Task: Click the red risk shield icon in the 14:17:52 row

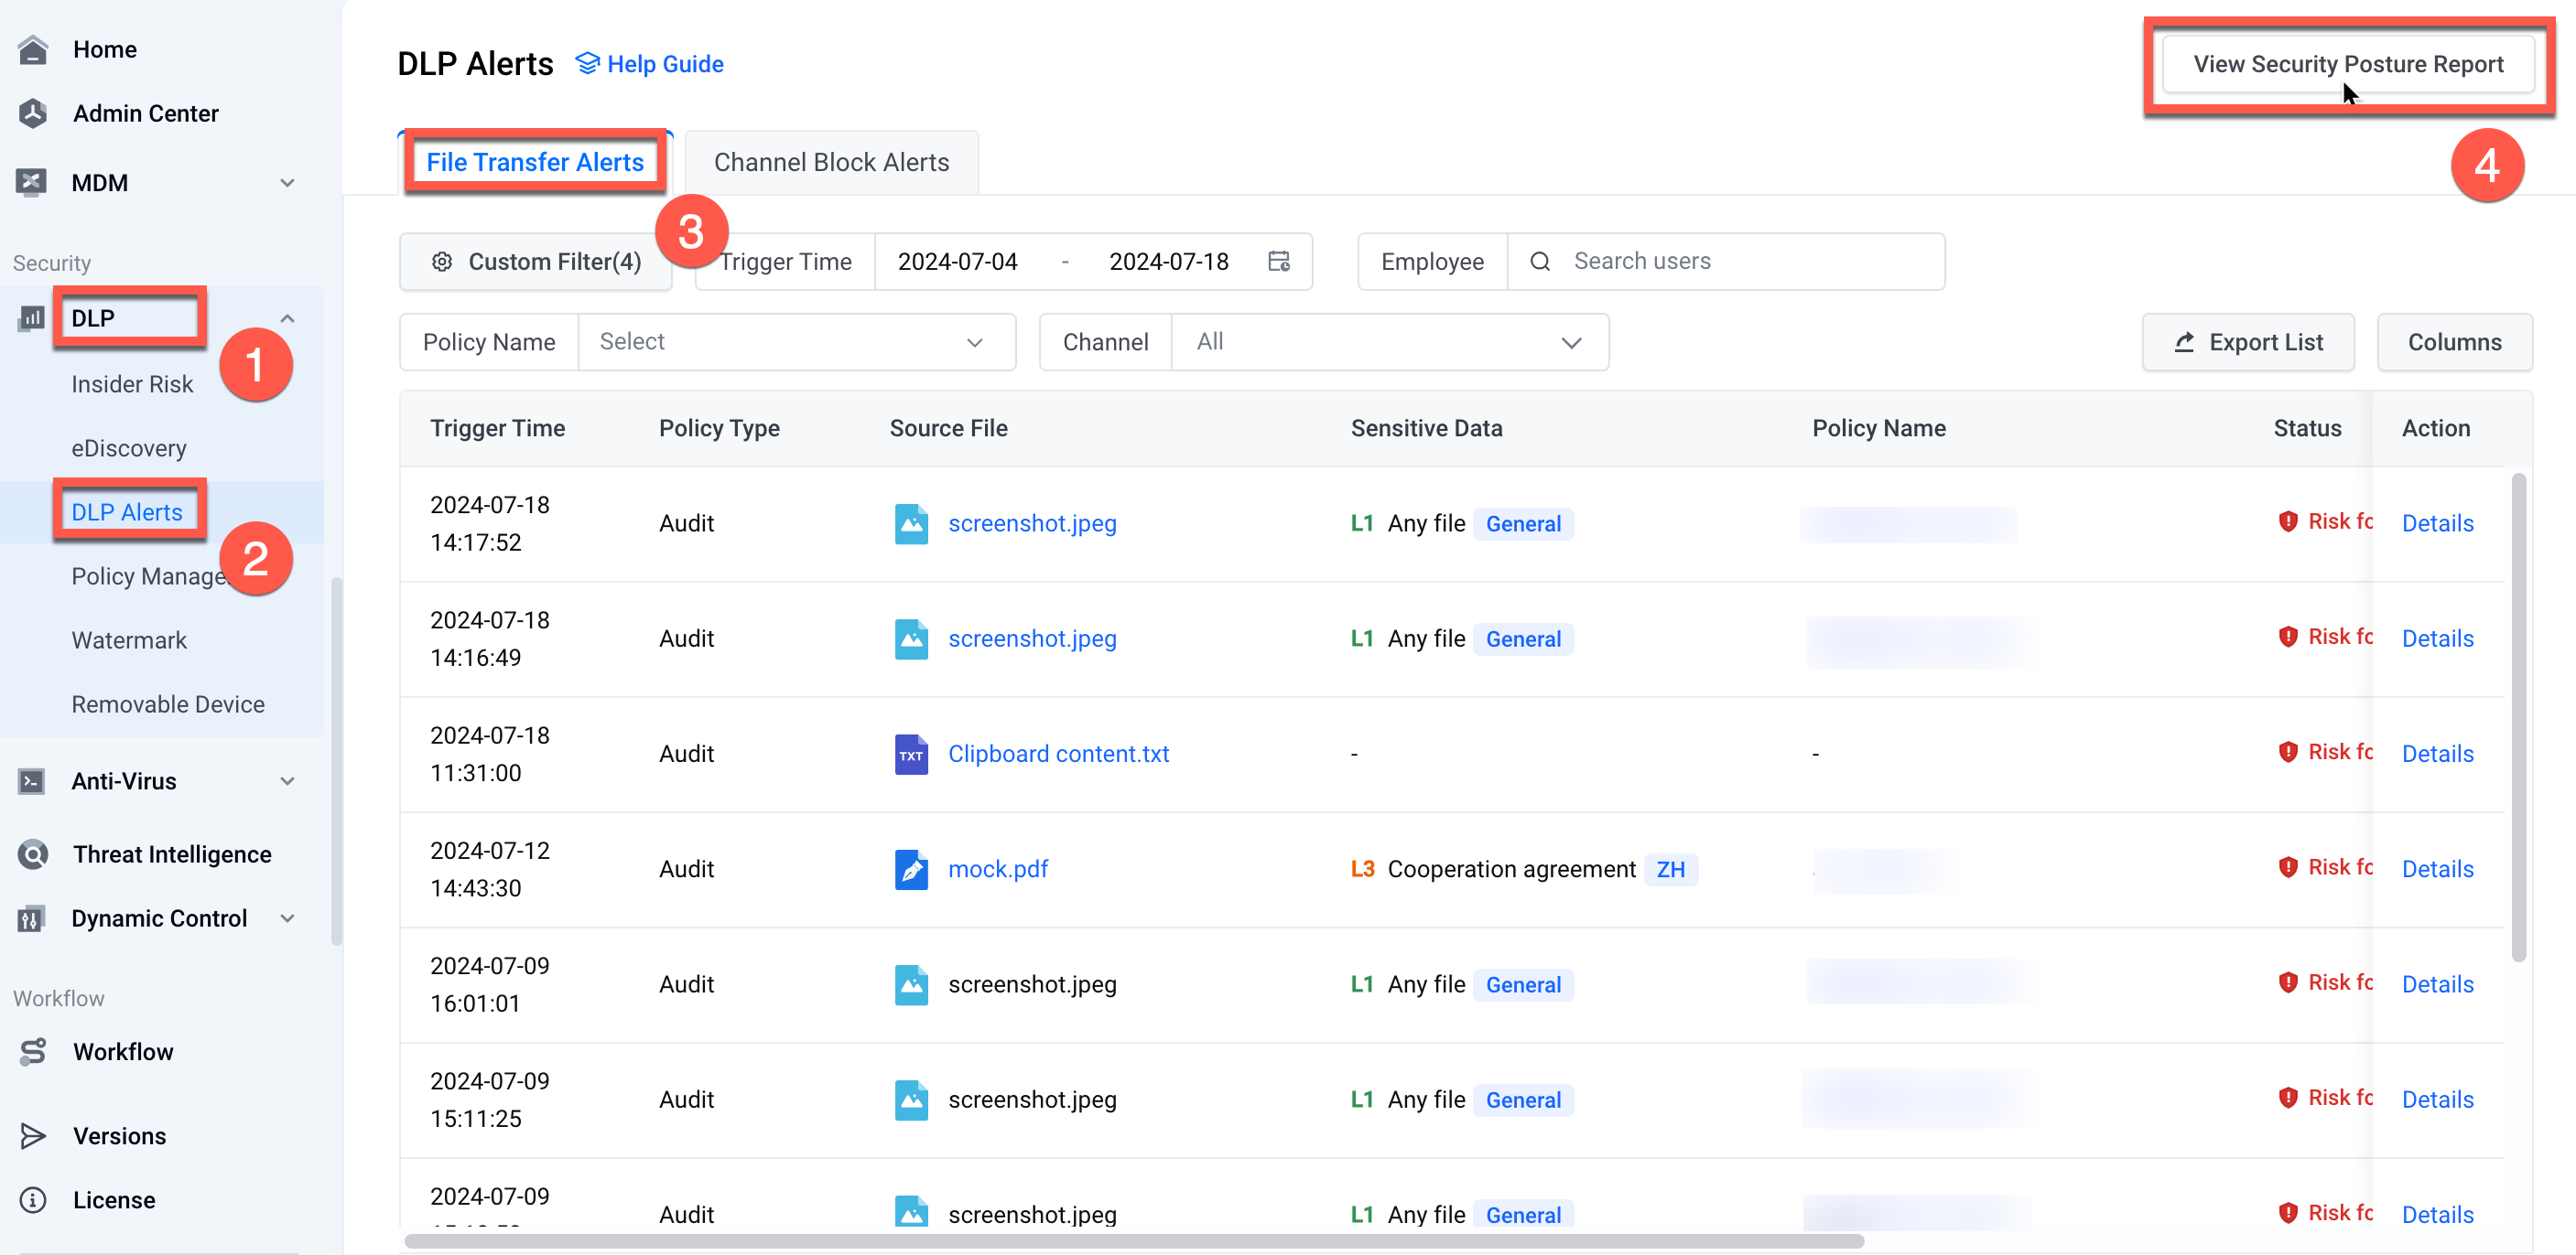Action: pyautogui.click(x=2287, y=521)
